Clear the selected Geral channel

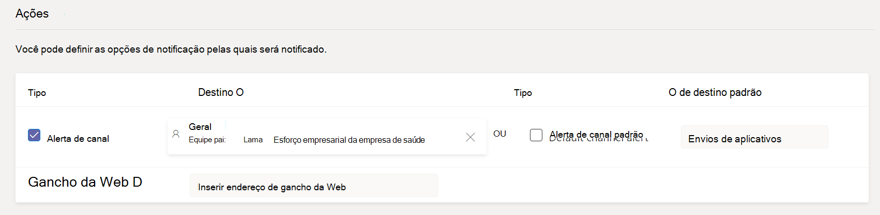coord(470,137)
